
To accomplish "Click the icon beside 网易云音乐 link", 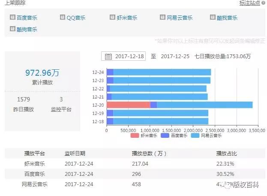I will tap(162, 17).
